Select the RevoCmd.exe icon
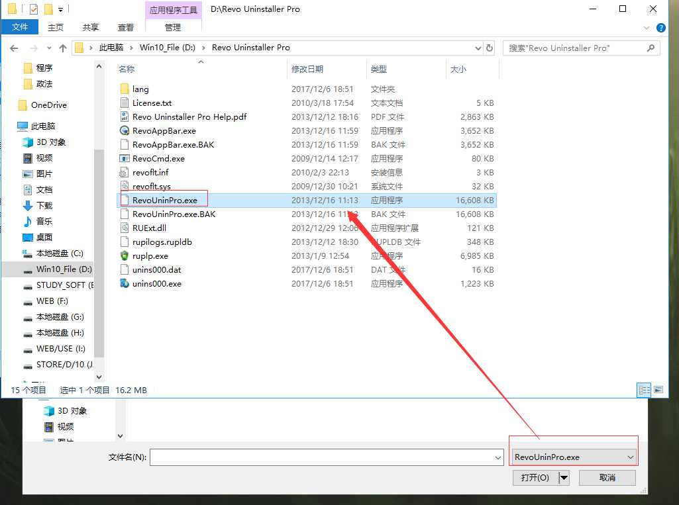This screenshot has height=505, width=679. click(125, 158)
